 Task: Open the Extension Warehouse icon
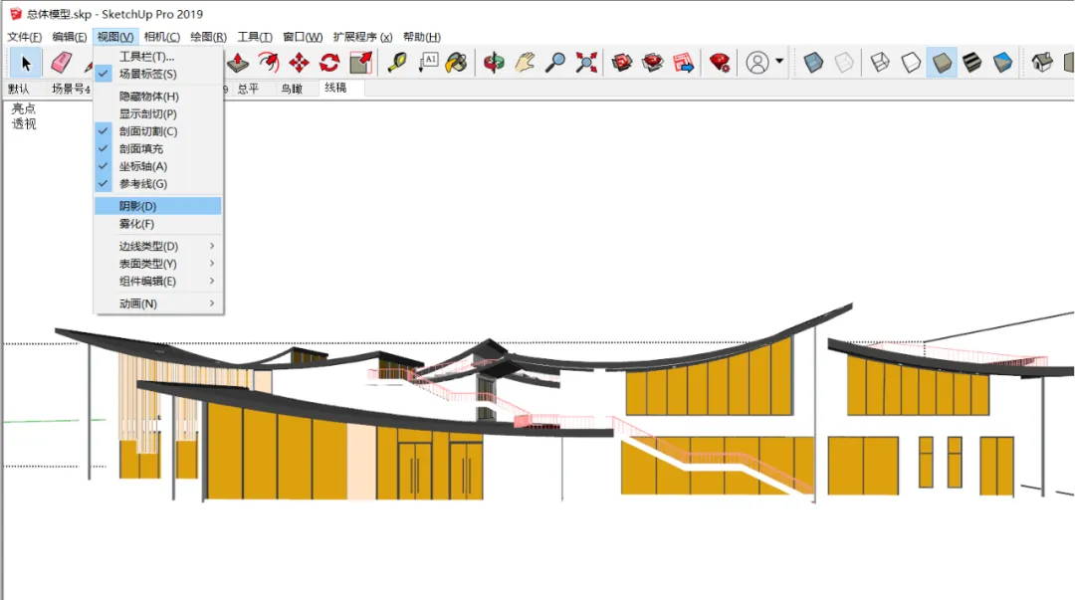653,63
